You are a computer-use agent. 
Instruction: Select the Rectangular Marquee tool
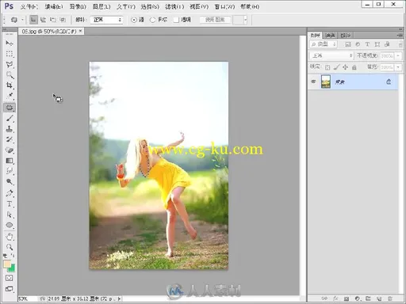[10, 54]
